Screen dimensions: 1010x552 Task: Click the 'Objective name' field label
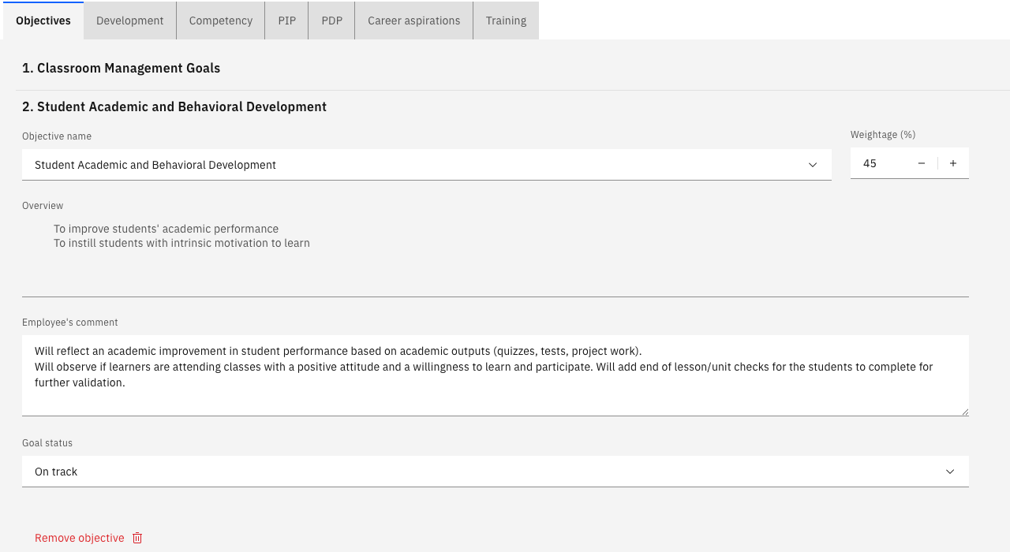[57, 136]
